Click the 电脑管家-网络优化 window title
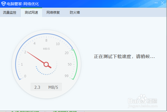Image resolution: width=167 pixels, height=112 pixels. (x=23, y=4)
